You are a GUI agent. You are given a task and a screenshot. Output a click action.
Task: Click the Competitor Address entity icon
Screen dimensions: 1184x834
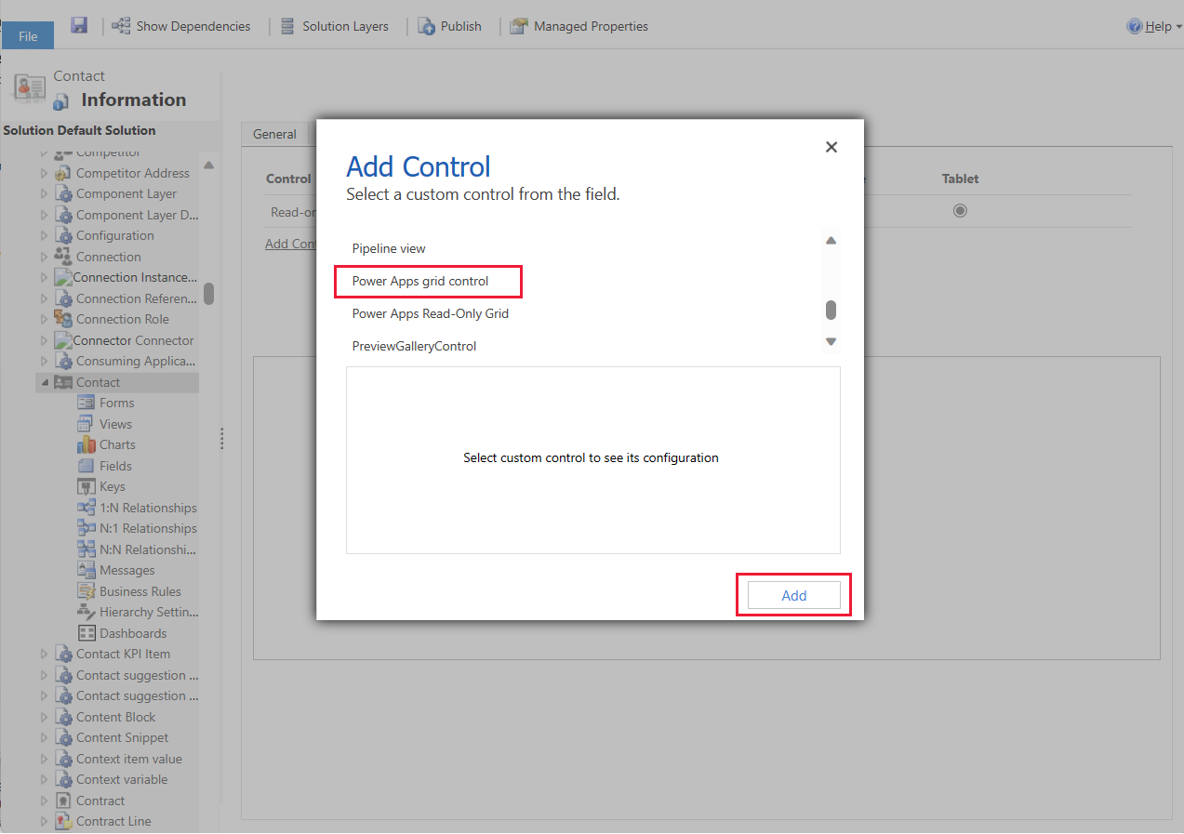point(63,173)
